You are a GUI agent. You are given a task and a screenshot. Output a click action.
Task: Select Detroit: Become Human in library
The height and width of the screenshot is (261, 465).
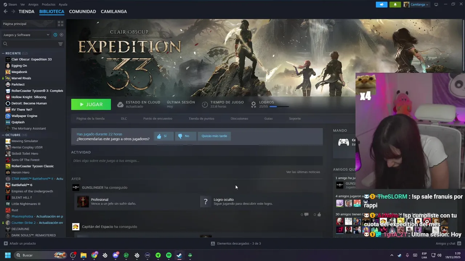coord(29,103)
